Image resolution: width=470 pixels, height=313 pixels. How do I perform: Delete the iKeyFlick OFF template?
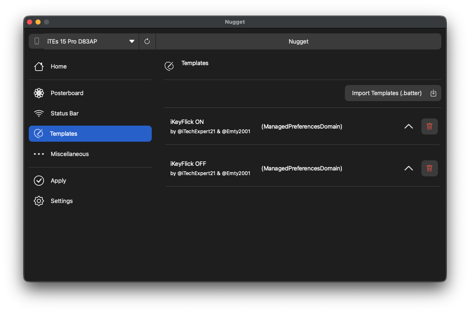[429, 168]
